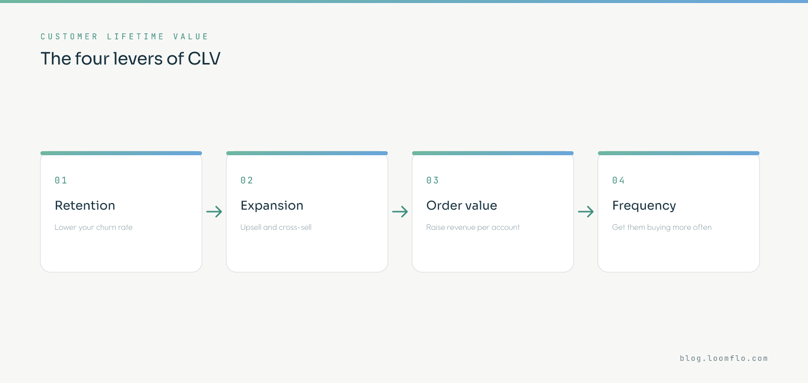Click the blog.loomflo.com footer text
Viewport: 808px width, 383px height.
pyautogui.click(x=724, y=358)
